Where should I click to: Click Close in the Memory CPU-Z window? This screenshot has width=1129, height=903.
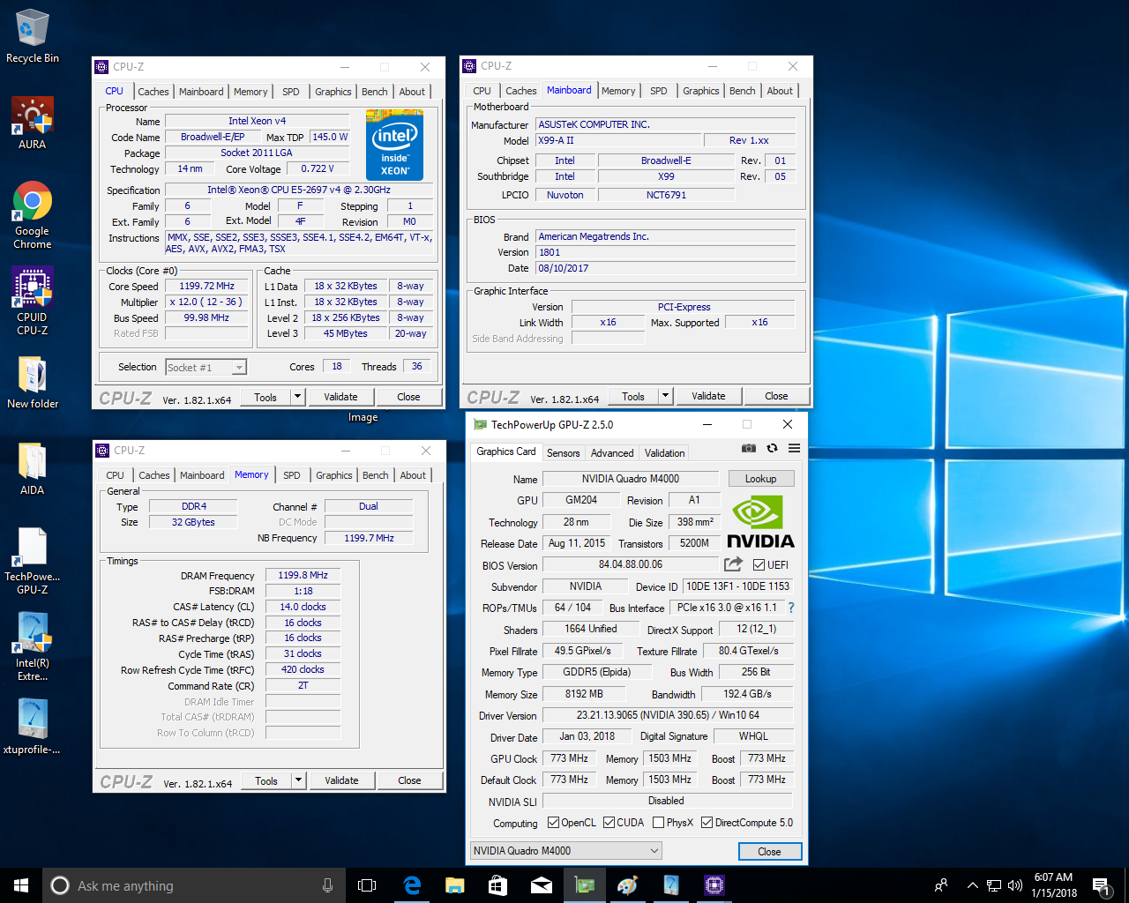pos(409,780)
